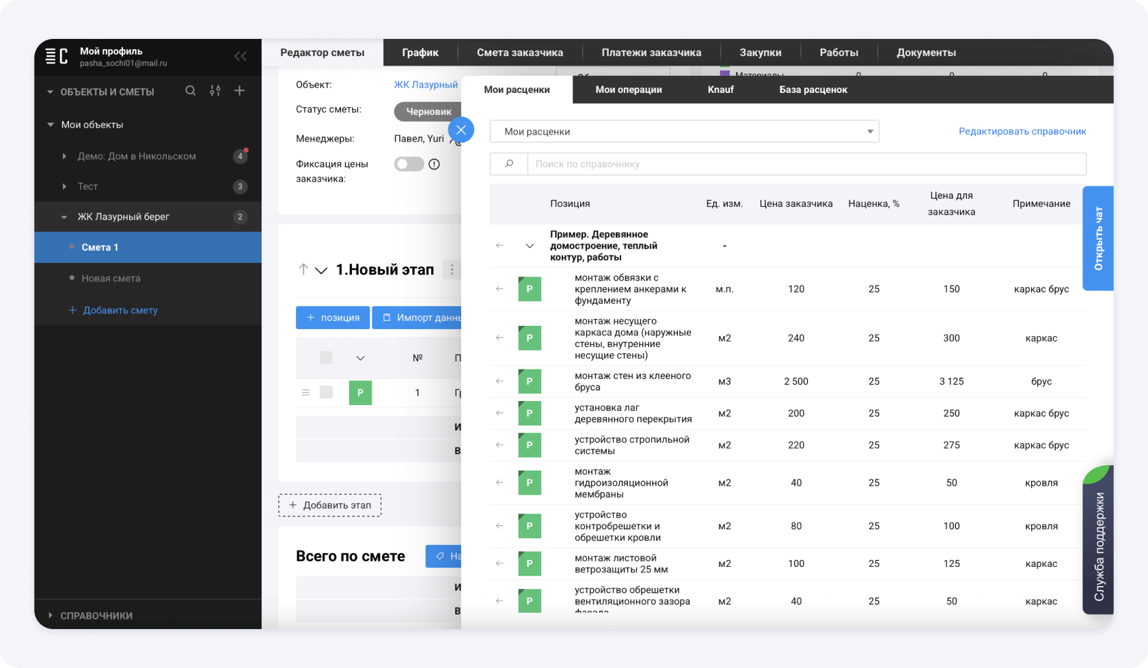Open the Мои расценки dropdown selector

pyautogui.click(x=684, y=131)
